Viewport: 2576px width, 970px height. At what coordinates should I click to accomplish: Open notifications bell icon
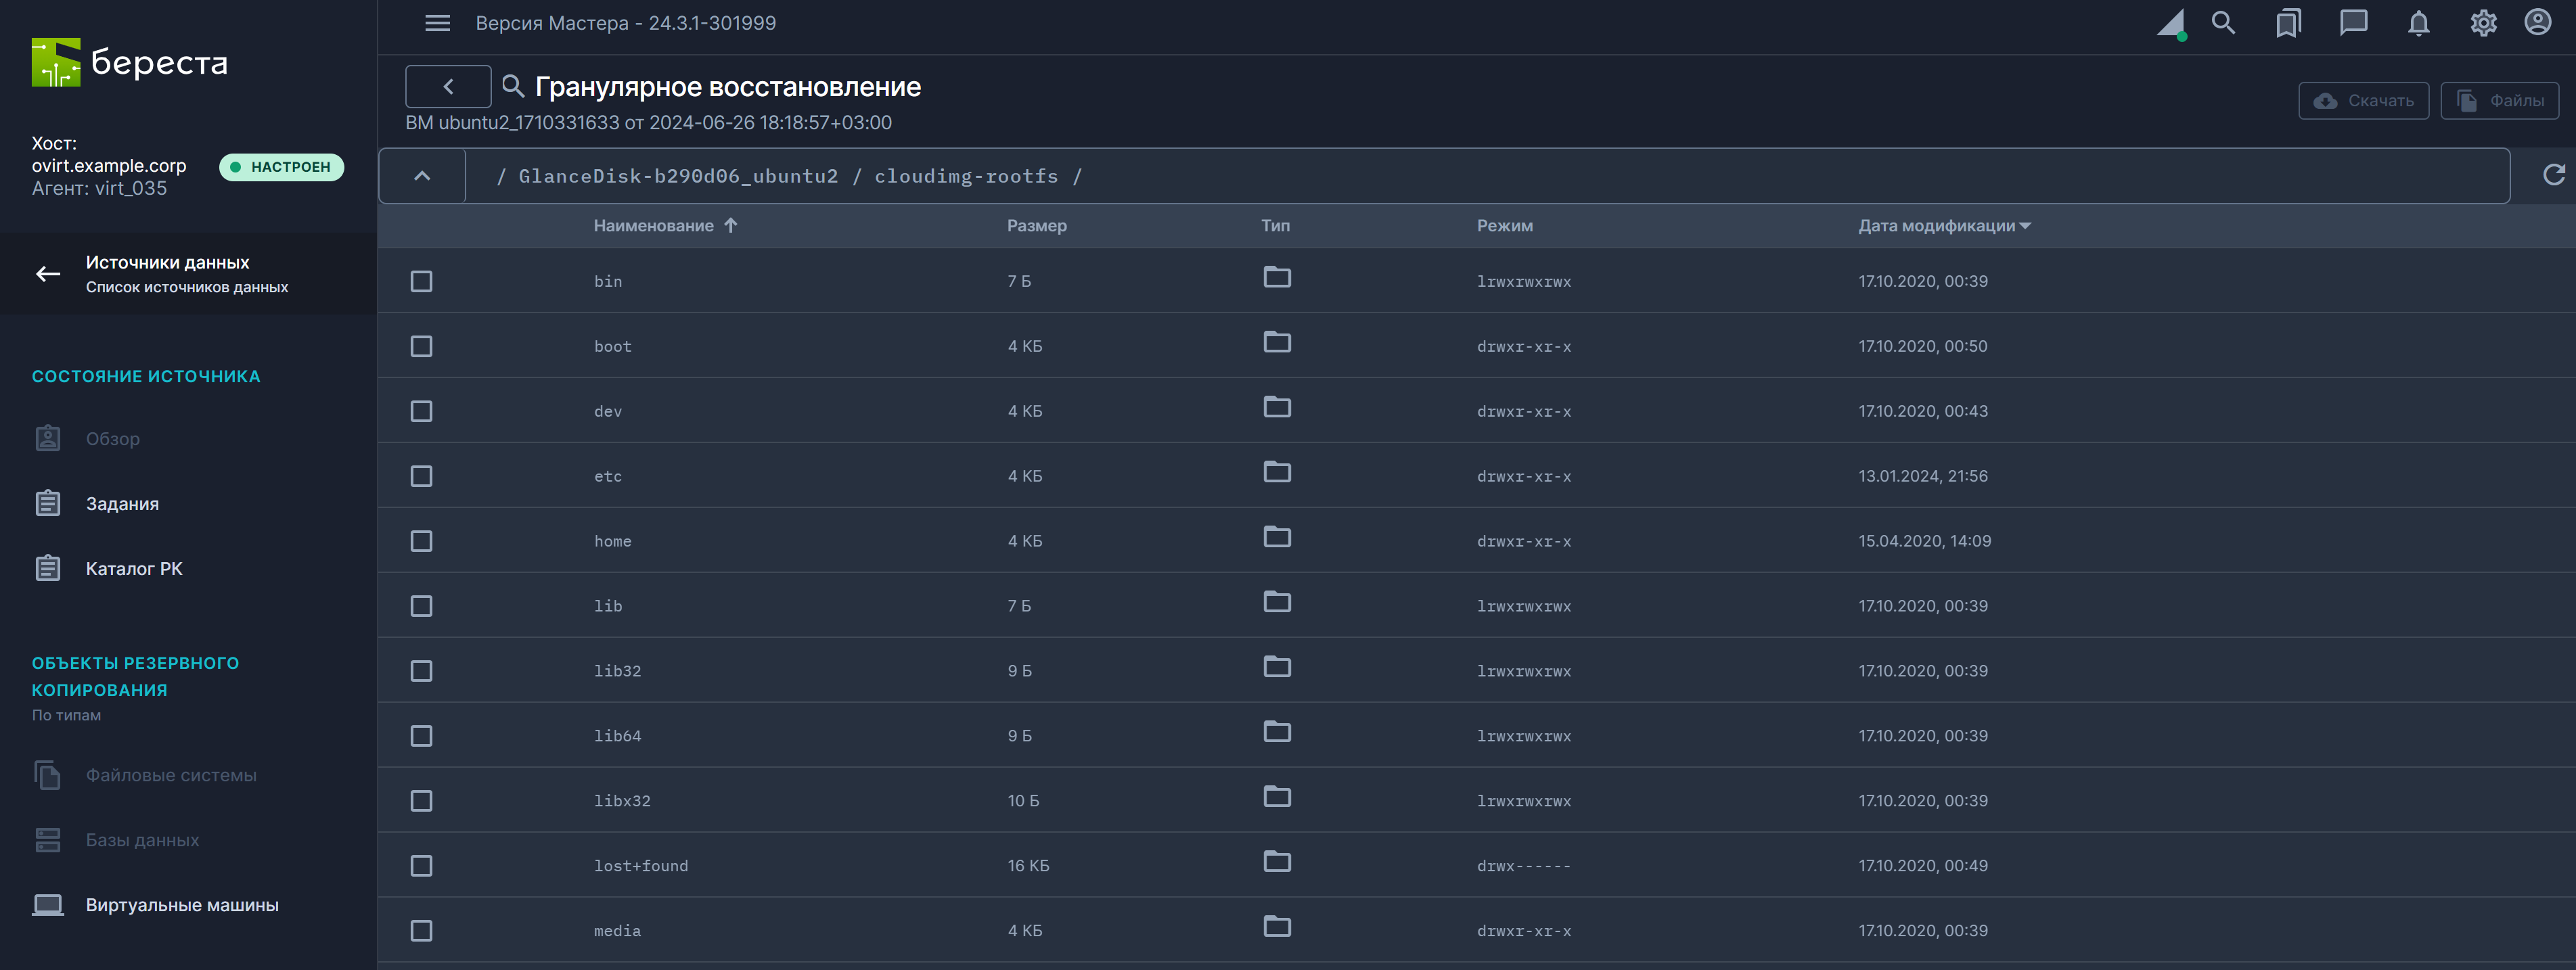point(2418,23)
